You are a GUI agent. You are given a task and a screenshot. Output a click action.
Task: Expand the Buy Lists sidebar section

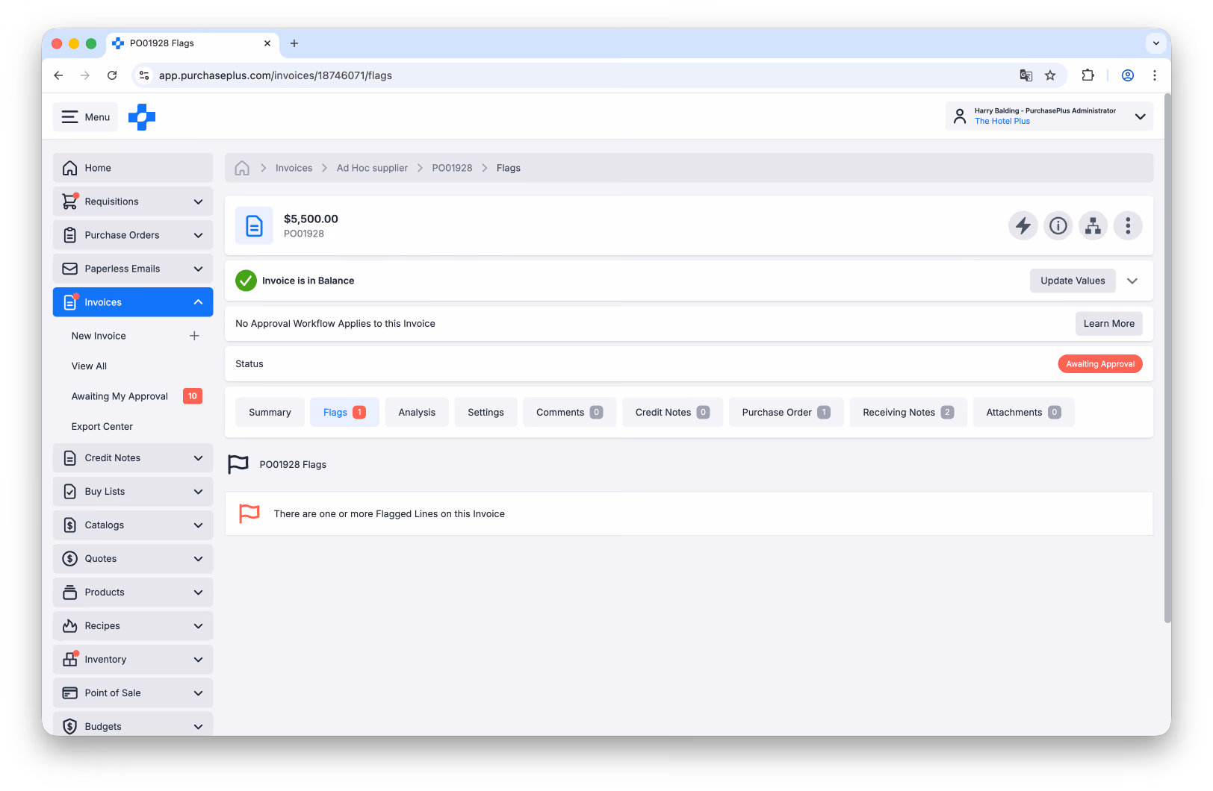pyautogui.click(x=198, y=492)
